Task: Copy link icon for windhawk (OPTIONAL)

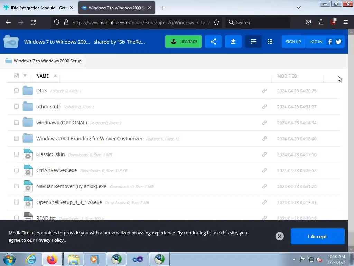Action: tap(264, 123)
